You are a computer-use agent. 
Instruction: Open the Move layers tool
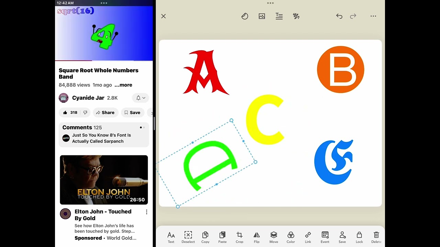tap(274, 237)
